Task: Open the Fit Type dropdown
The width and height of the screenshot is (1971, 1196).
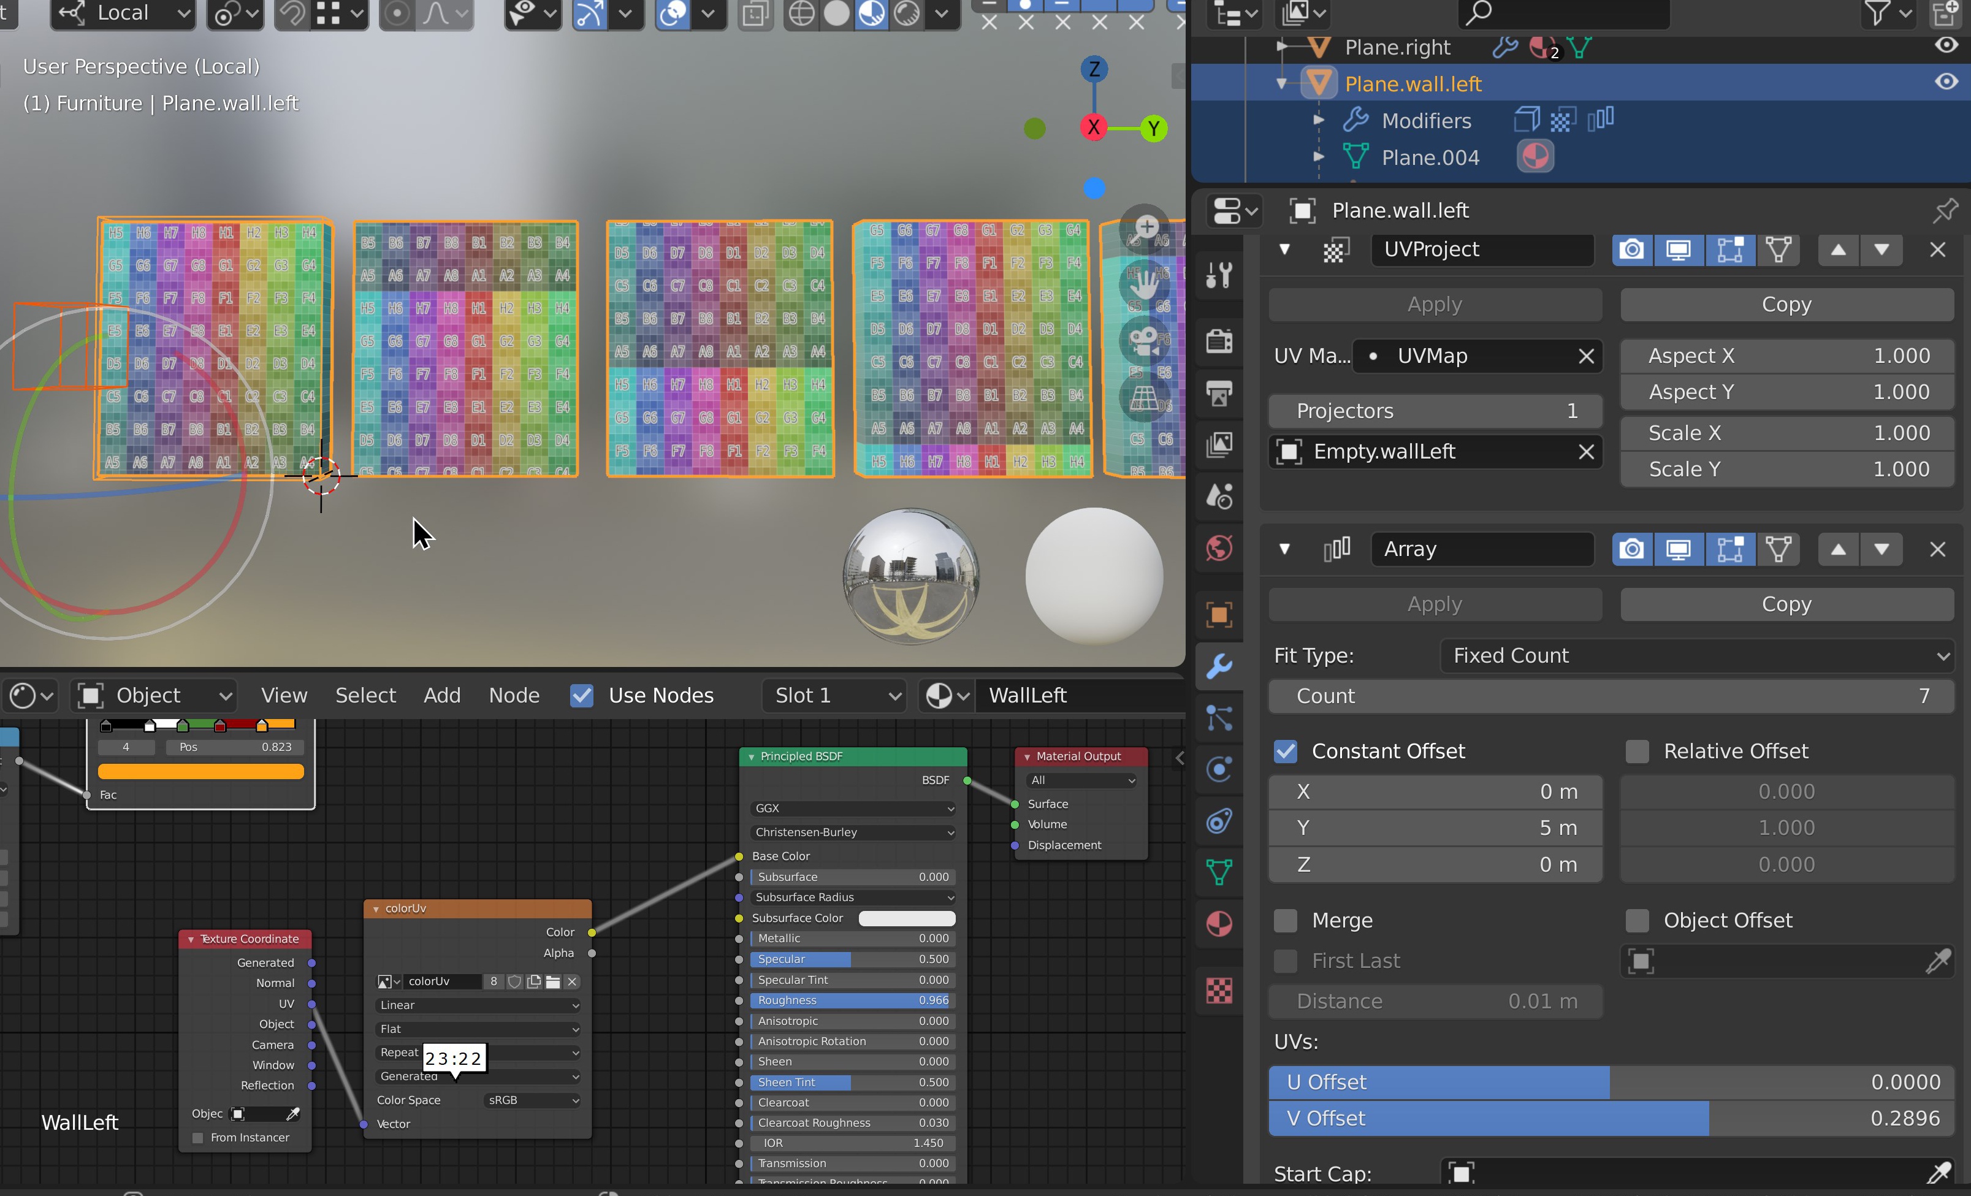Action: [x=1696, y=656]
